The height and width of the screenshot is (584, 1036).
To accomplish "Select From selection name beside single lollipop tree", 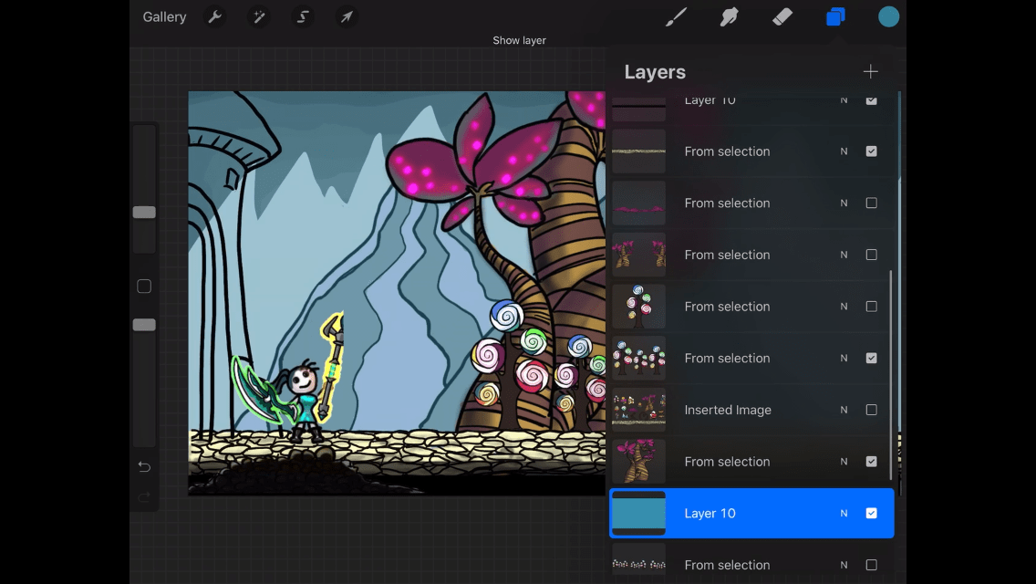I will pyautogui.click(x=727, y=307).
